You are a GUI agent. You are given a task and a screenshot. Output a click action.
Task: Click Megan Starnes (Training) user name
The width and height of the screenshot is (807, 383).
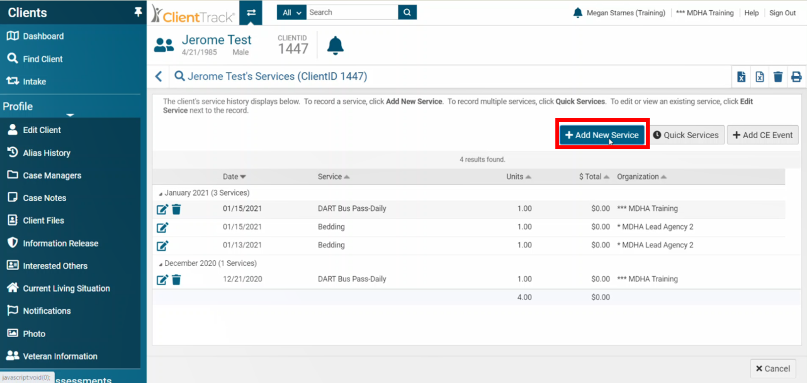pos(626,13)
